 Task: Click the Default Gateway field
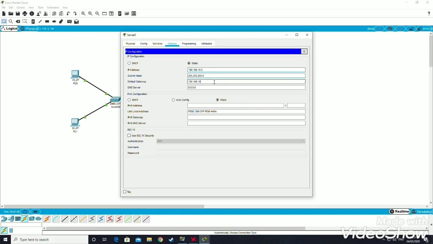246,82
